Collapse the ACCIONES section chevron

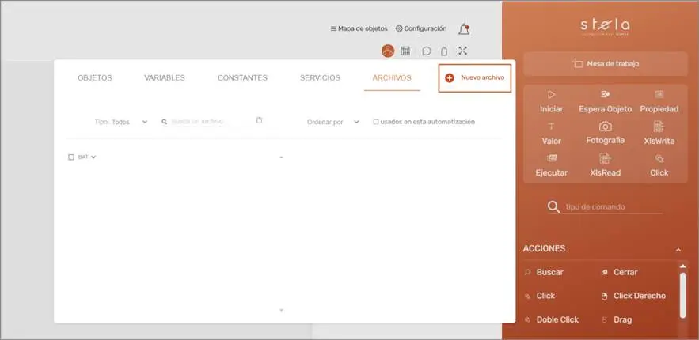coord(678,250)
